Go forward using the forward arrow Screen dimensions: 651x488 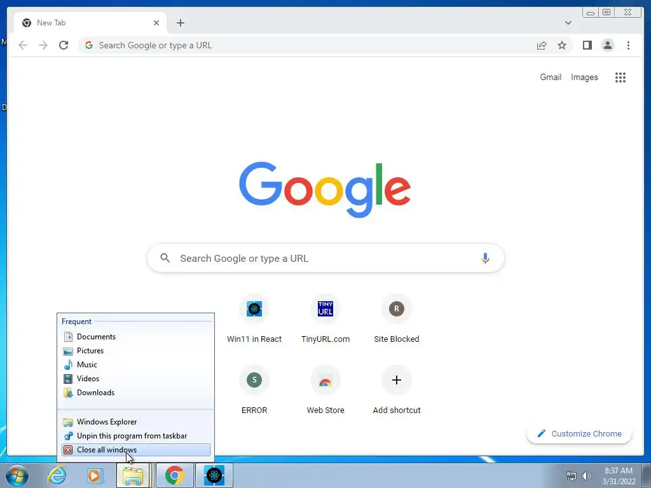(x=43, y=45)
